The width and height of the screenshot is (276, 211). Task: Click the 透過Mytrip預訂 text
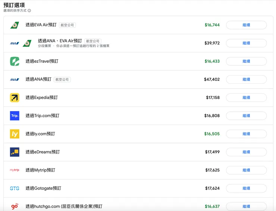point(41,170)
